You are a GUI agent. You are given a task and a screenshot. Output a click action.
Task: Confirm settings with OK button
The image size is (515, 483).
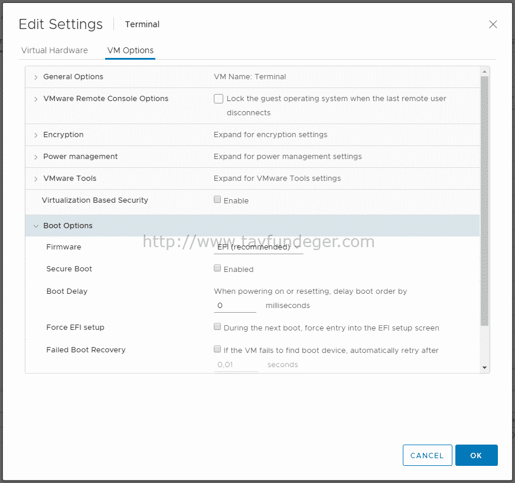(x=476, y=455)
